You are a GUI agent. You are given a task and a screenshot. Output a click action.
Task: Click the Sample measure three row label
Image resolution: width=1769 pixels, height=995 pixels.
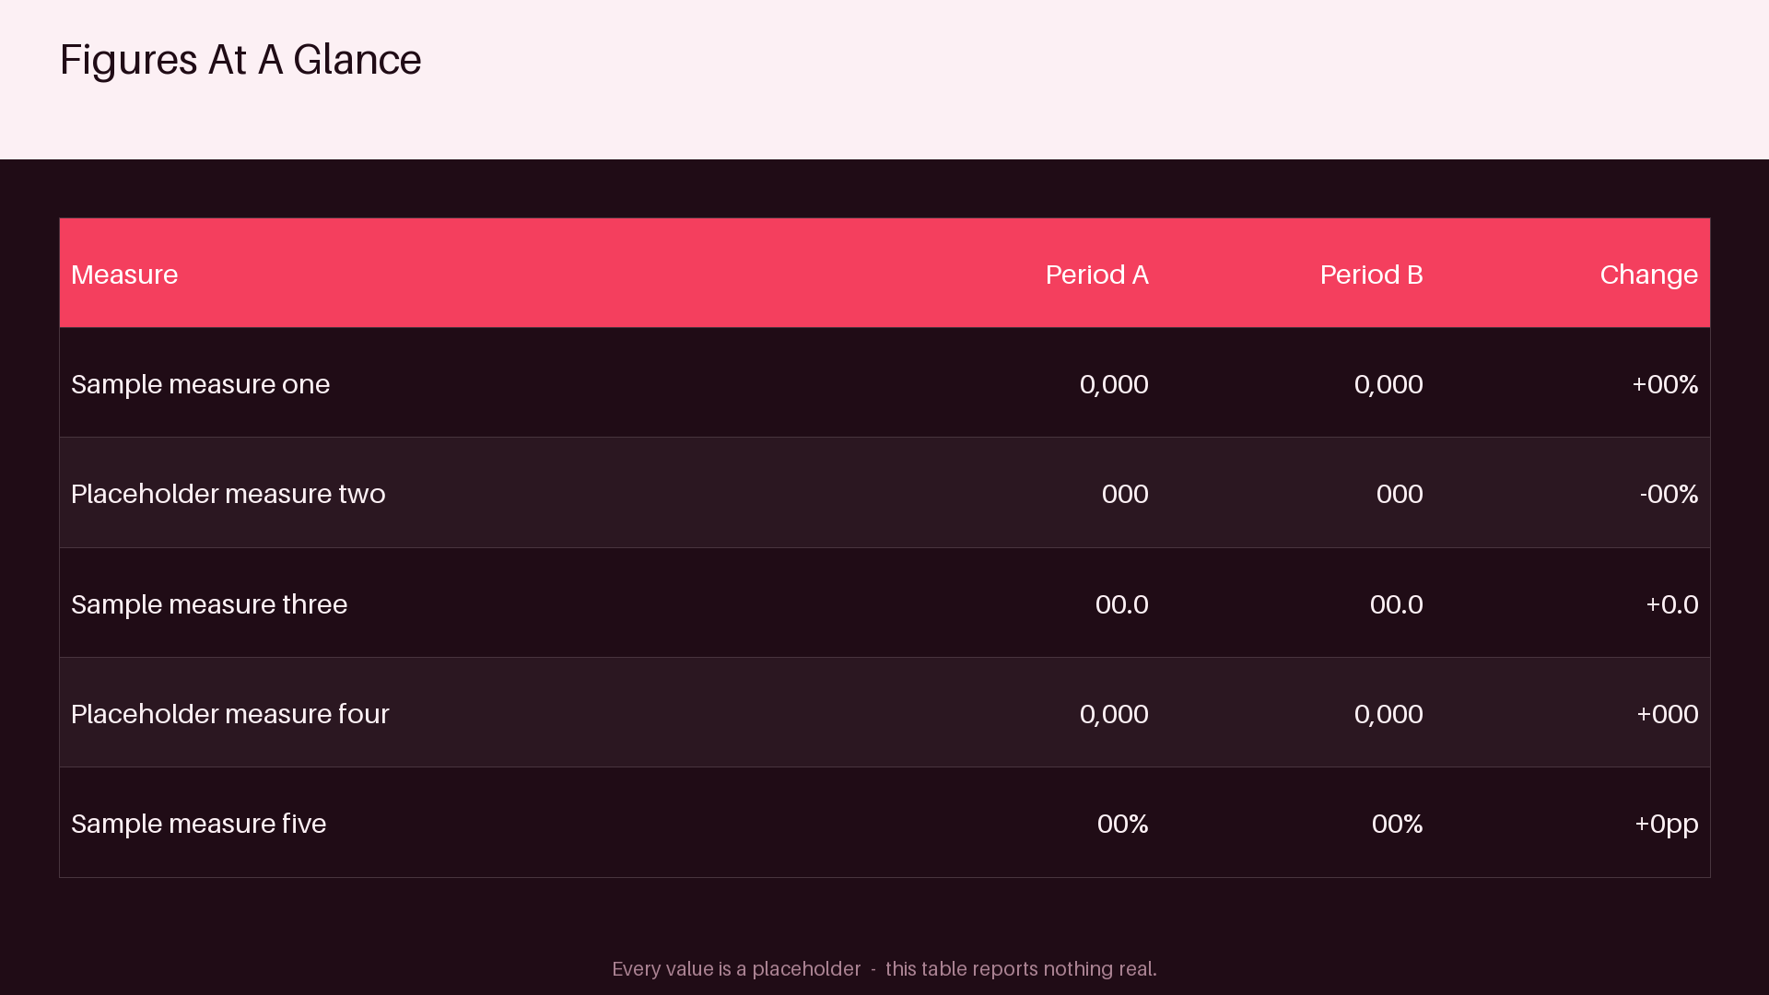[x=209, y=604]
